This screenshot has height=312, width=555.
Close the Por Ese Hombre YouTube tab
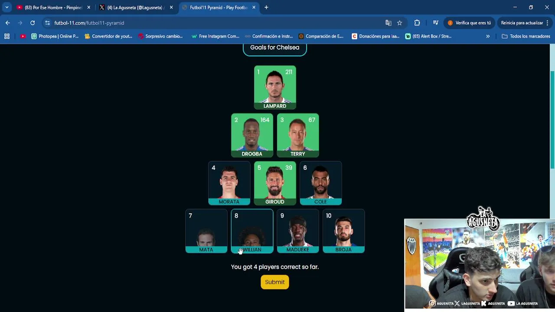[88, 7]
